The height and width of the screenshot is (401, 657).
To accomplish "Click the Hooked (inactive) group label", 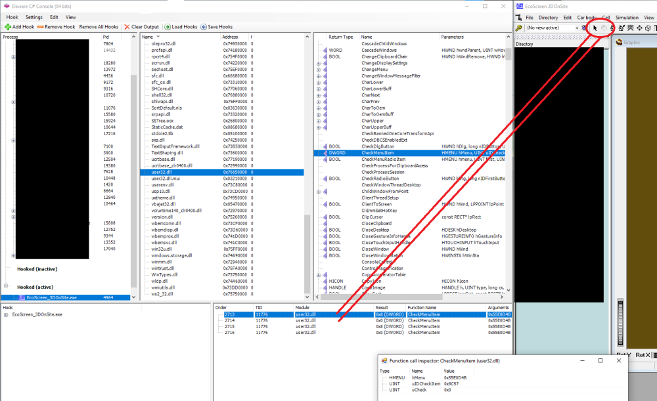I will point(37,269).
